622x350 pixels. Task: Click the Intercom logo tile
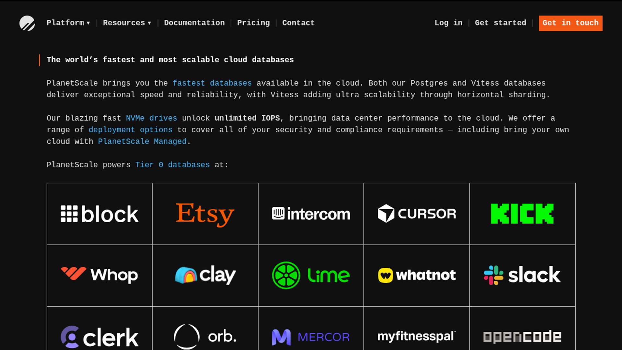point(311,214)
